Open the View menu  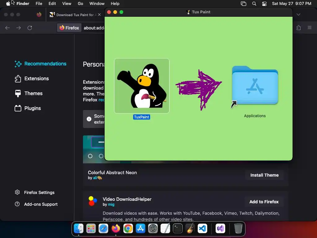click(67, 4)
